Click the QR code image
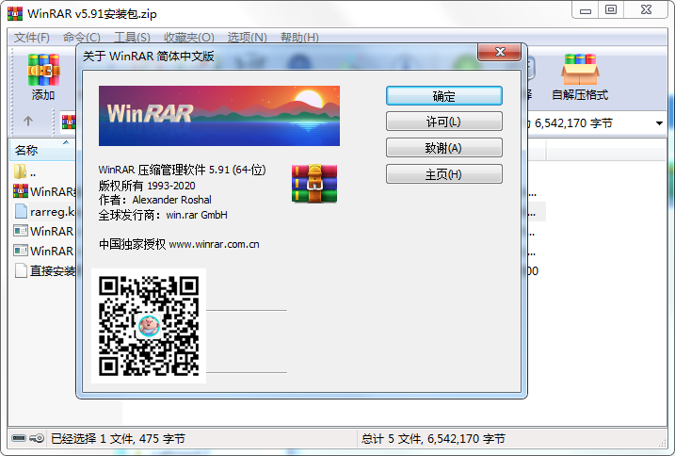 point(149,326)
